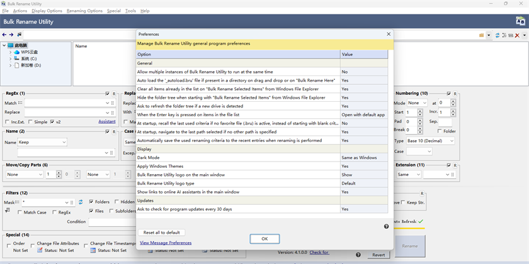
Task: Click the back navigation arrow icon
Action: 4,35
